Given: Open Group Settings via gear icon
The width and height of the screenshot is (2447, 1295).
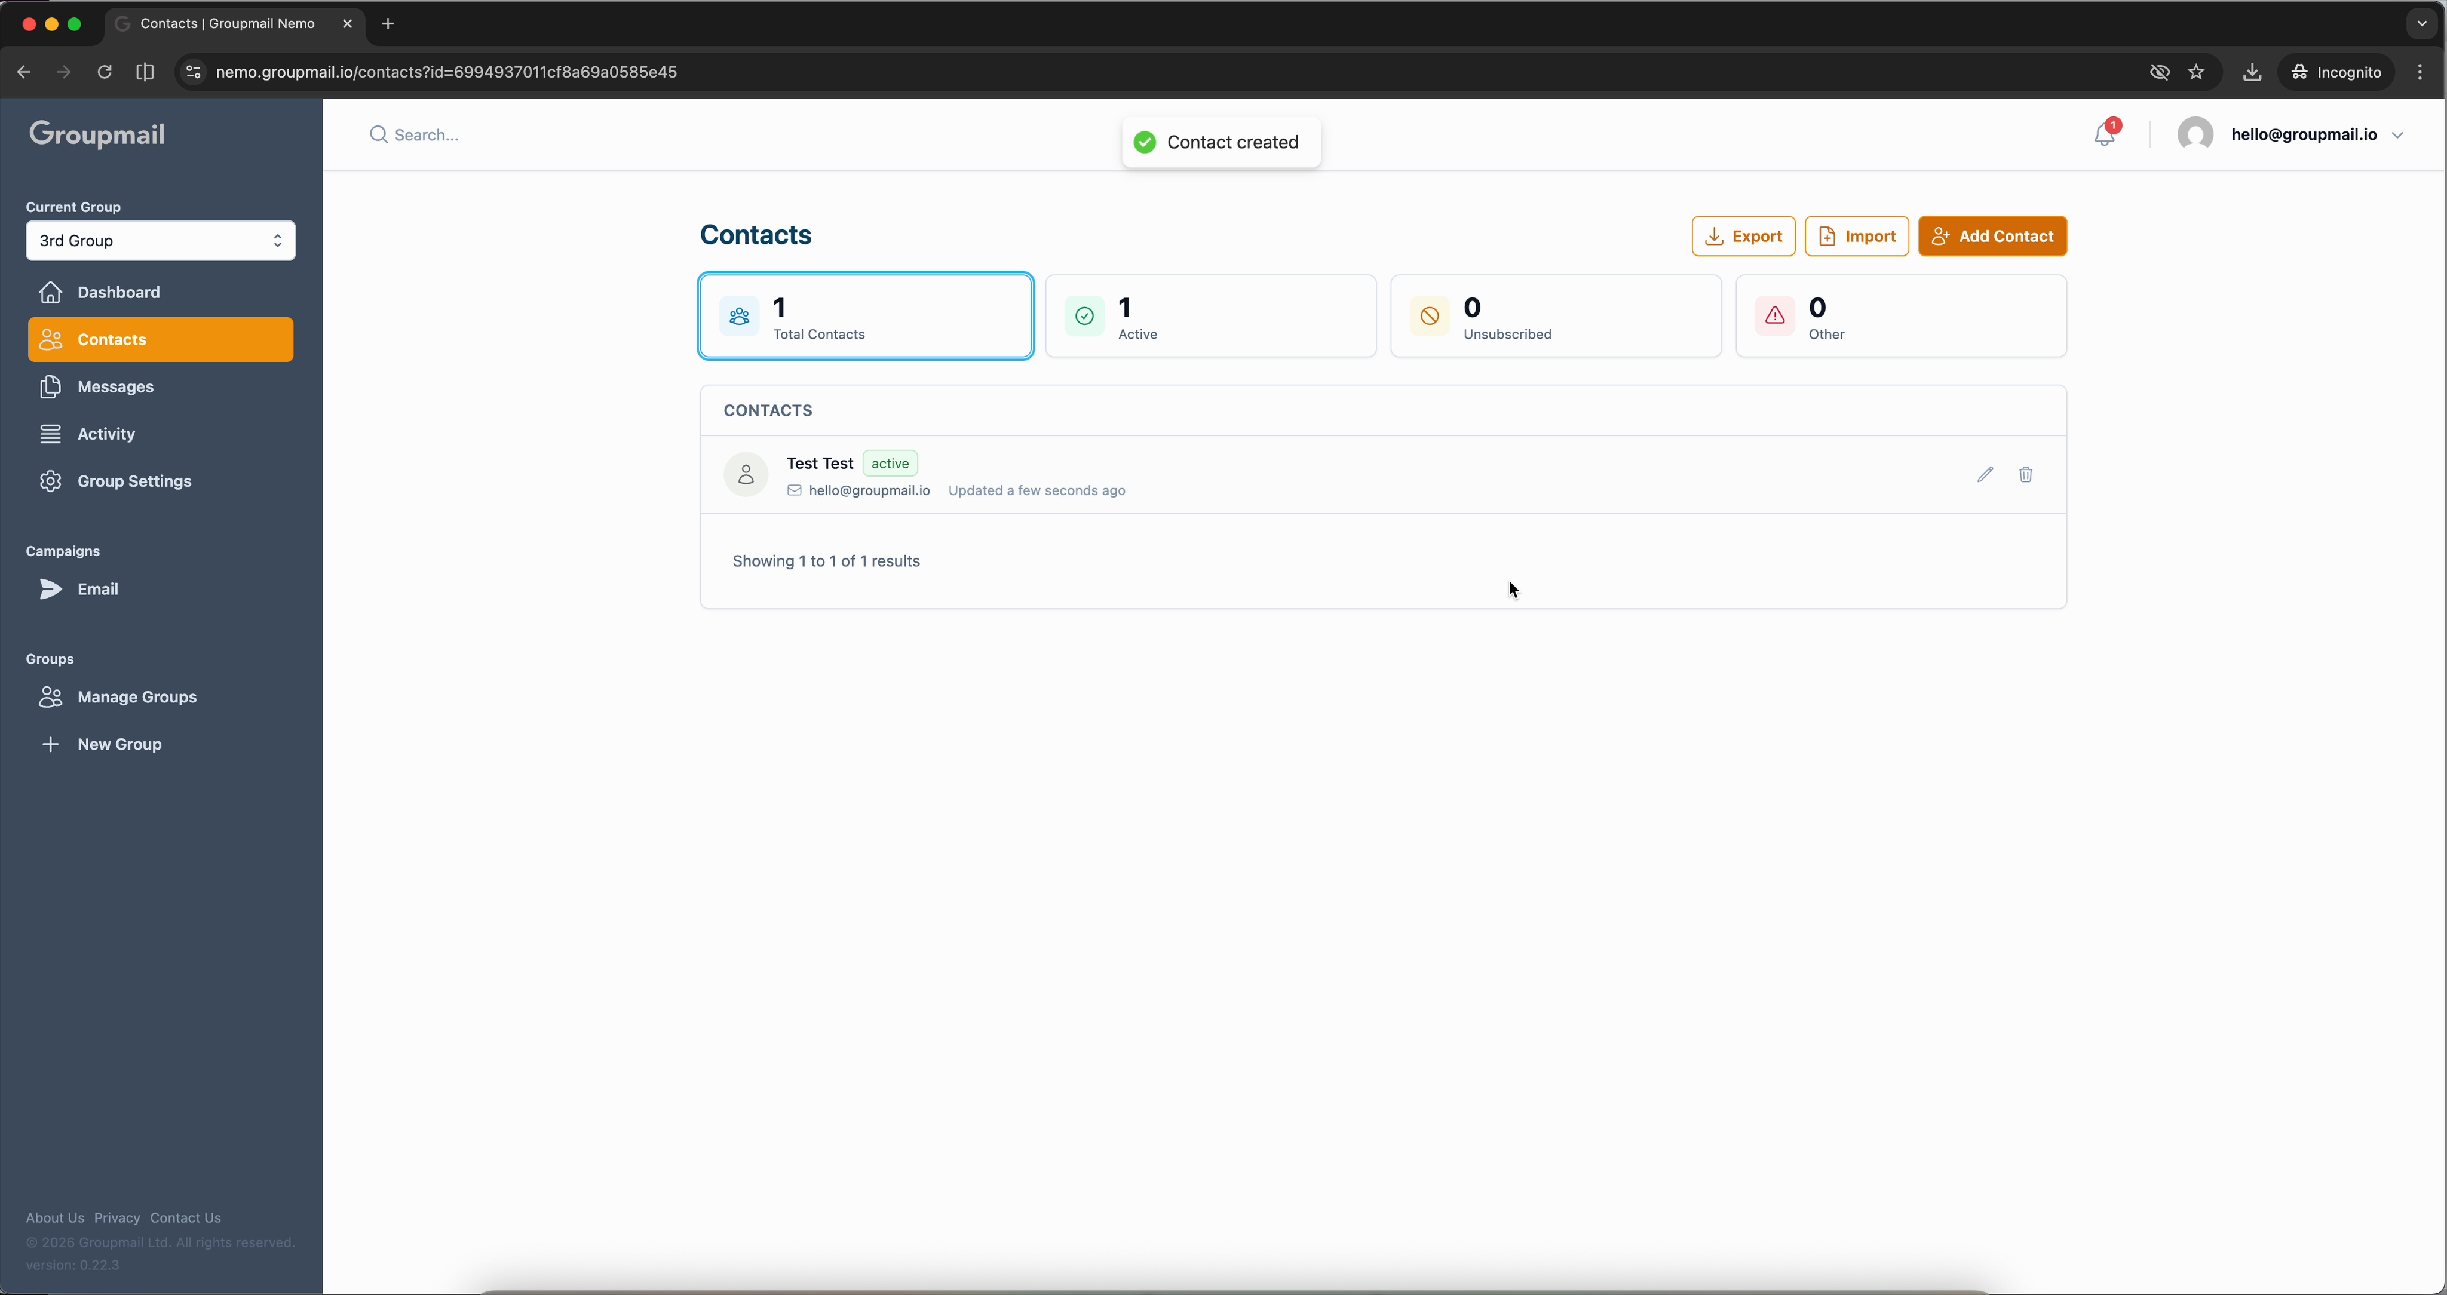Looking at the screenshot, I should (x=50, y=481).
